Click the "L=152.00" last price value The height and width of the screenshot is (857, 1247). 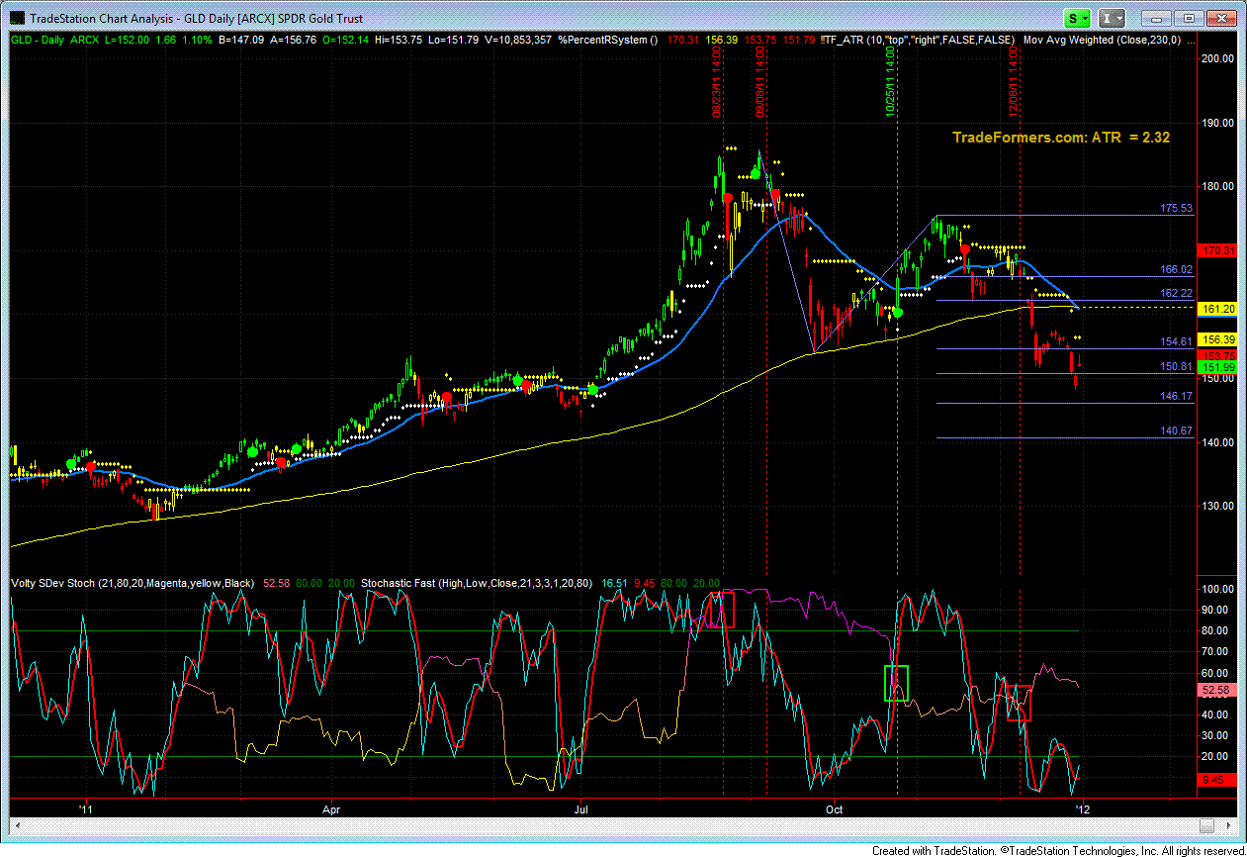(128, 40)
